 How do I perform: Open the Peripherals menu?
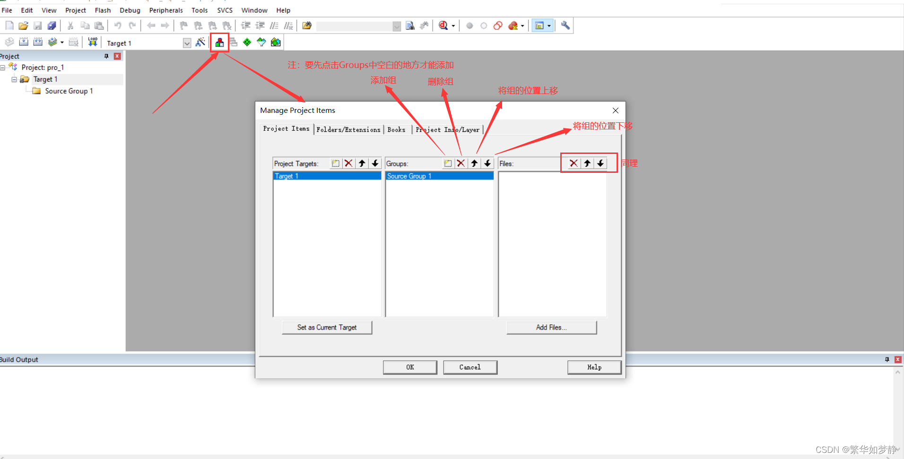tap(166, 10)
